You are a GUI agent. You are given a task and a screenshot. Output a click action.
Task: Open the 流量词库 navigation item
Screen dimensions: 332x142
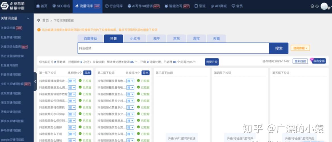(87, 6)
